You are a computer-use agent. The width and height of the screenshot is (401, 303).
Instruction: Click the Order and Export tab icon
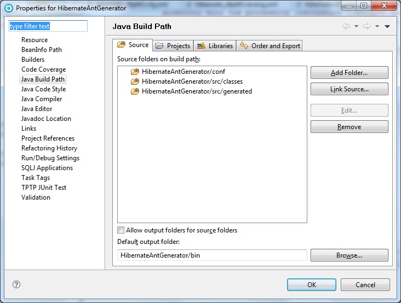pos(244,45)
